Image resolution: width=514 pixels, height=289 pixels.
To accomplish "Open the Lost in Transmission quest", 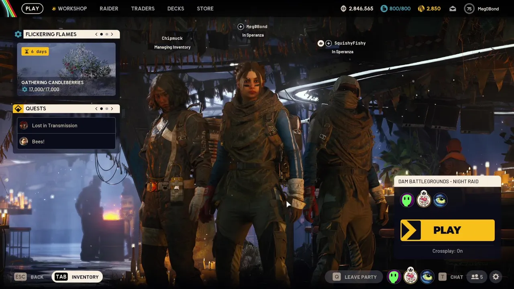I will coord(66,126).
